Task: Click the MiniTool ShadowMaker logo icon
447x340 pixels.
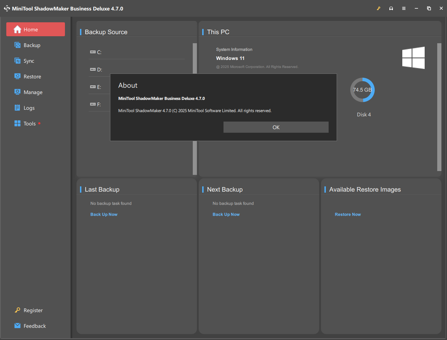Action: (7, 8)
